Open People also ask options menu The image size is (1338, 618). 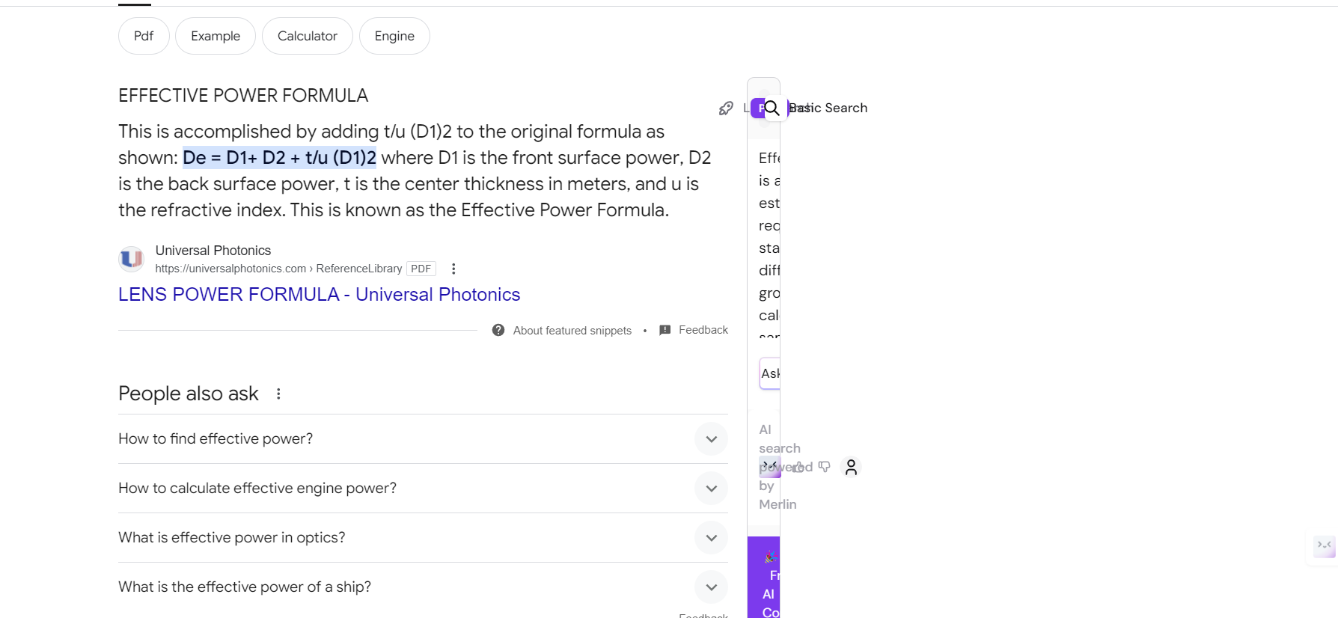(278, 394)
